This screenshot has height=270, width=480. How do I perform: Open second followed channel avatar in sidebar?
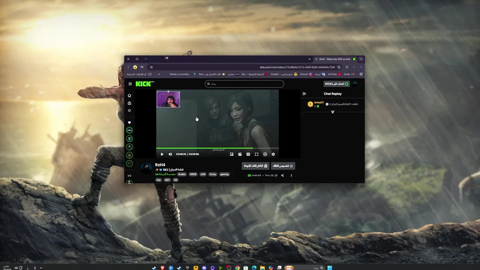point(129,138)
